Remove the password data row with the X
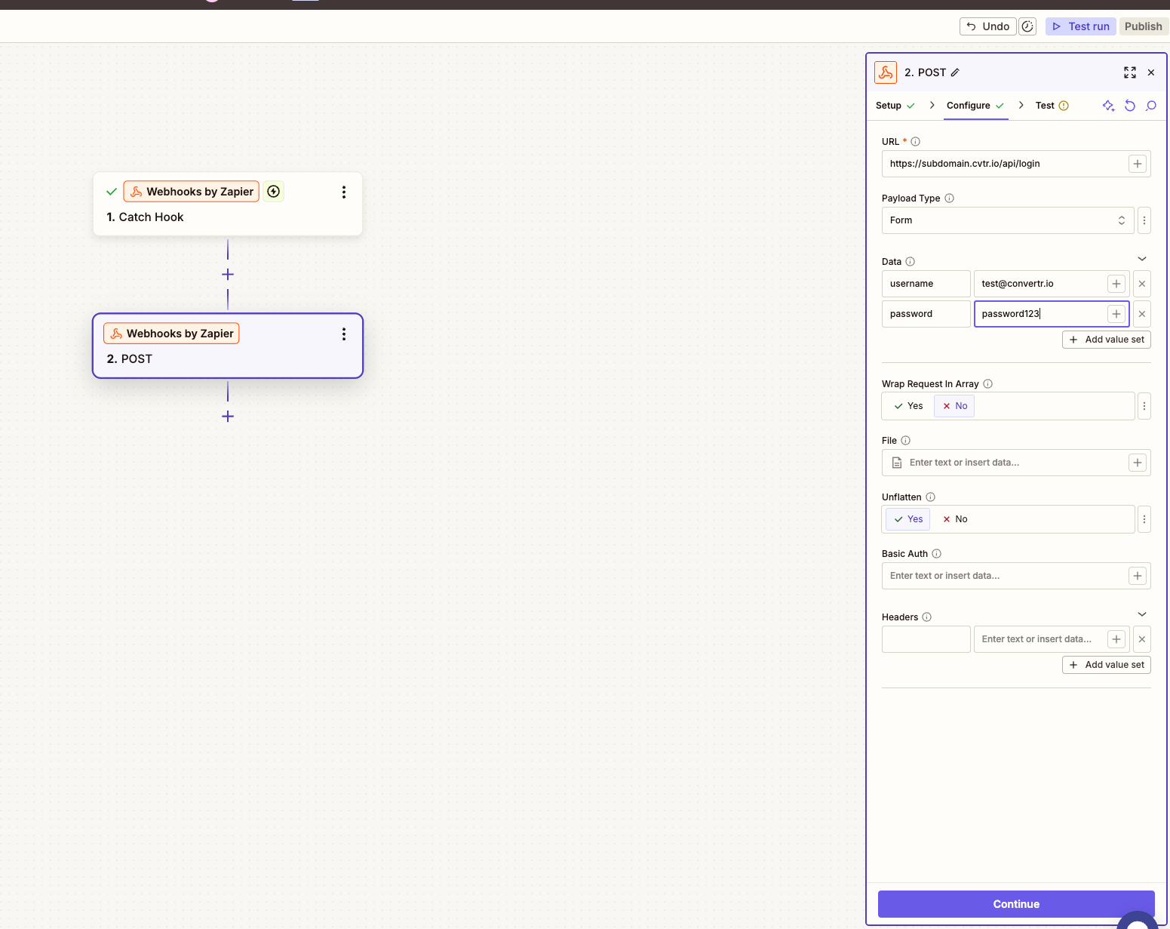The height and width of the screenshot is (929, 1170). pos(1141,314)
